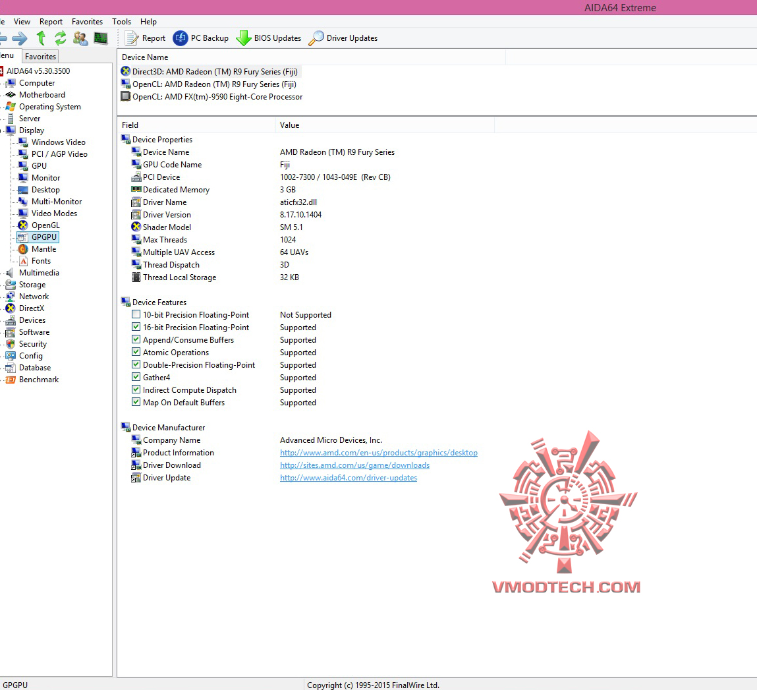The height and width of the screenshot is (690, 757).
Task: Click 16-bit Precision Floating-Point checkbox
Action: pos(136,327)
